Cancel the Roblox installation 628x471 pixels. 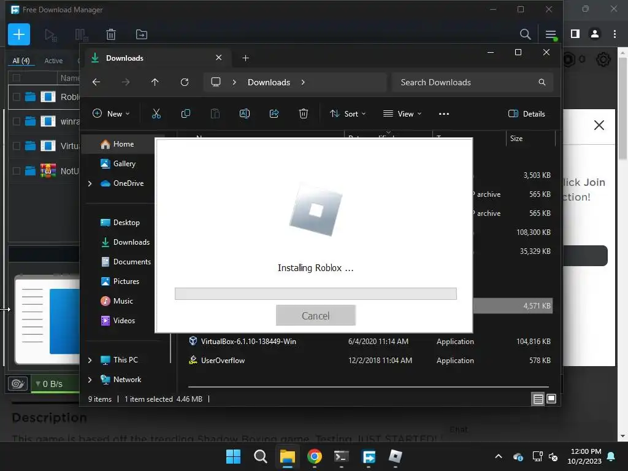(316, 316)
